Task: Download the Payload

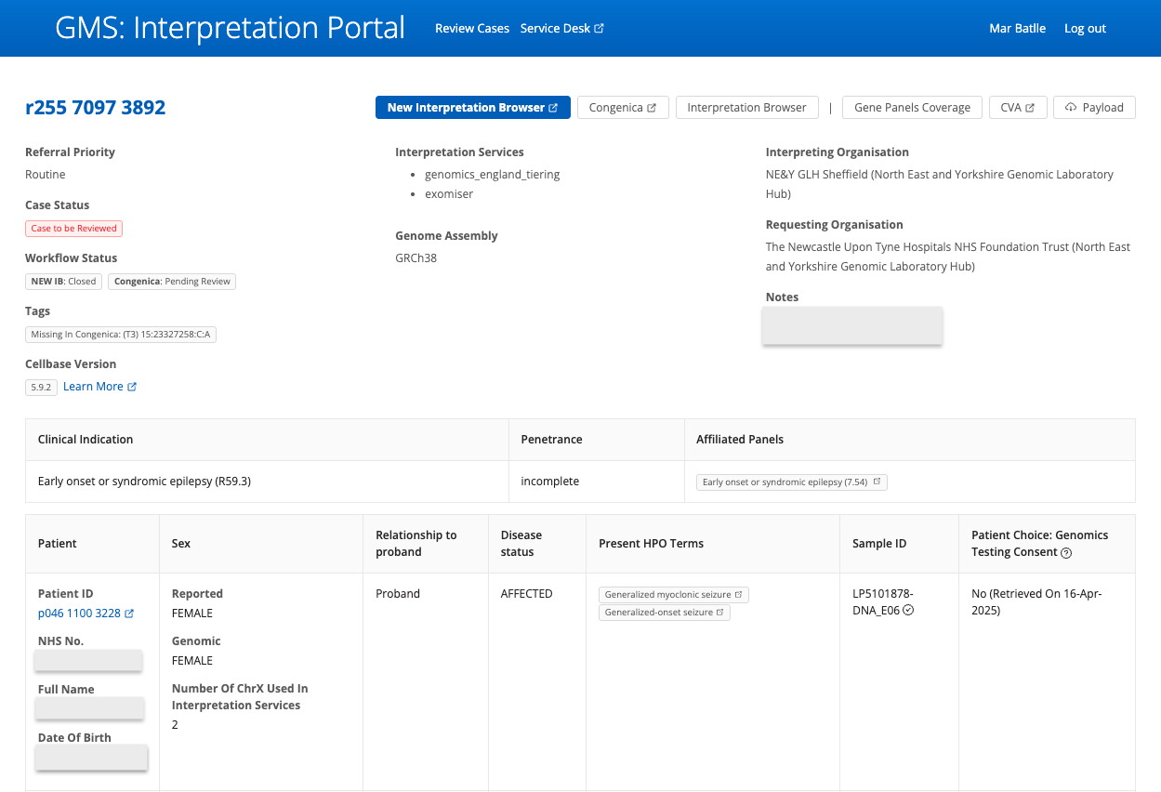Action: (1094, 108)
